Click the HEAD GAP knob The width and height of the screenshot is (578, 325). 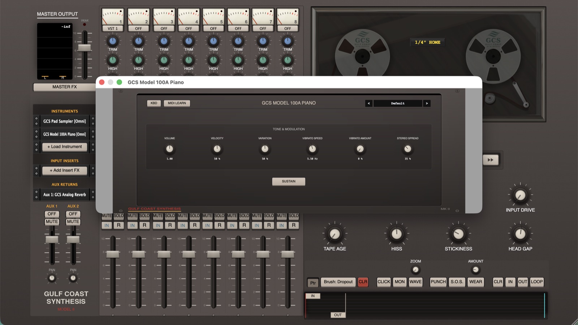coord(520,234)
